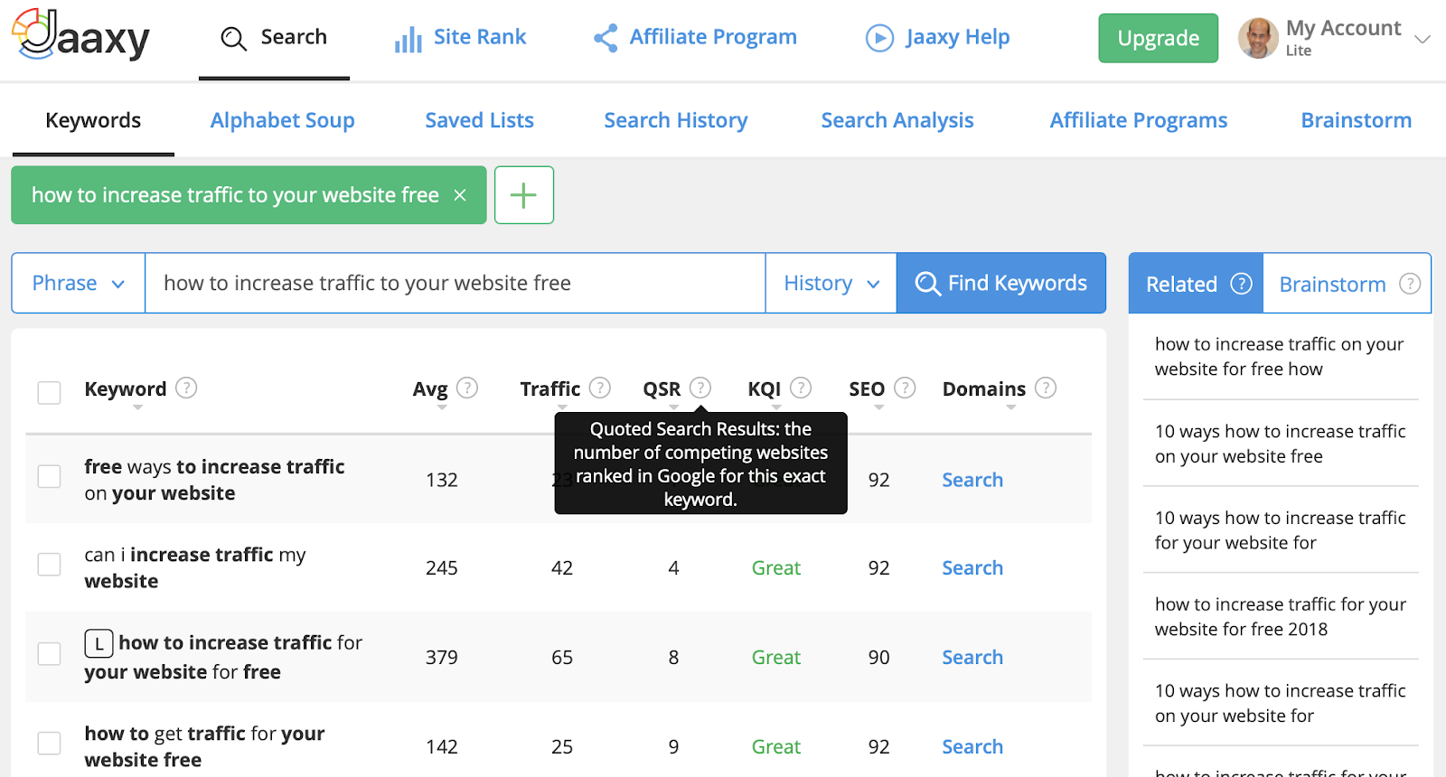Click the green Upgrade button
The width and height of the screenshot is (1446, 777).
(x=1158, y=38)
